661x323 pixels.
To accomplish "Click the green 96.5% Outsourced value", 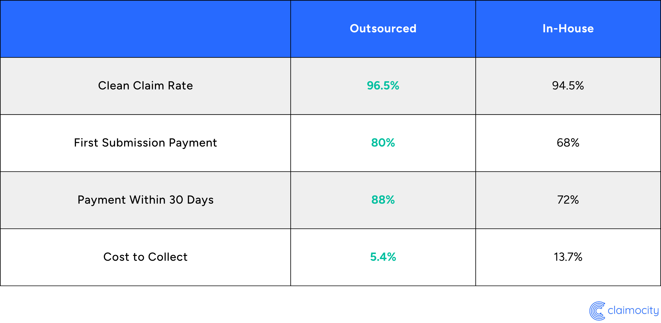I will [383, 86].
